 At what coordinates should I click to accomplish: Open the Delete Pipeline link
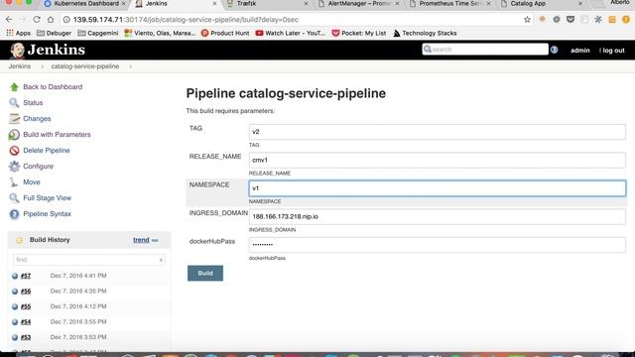click(x=47, y=151)
